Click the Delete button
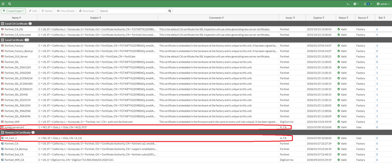The width and height of the screenshot is (392, 163). tap(47, 11)
